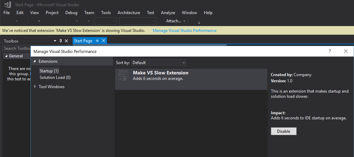The width and height of the screenshot is (354, 157).
Task: Open the Window menu
Action: pyautogui.click(x=189, y=13)
